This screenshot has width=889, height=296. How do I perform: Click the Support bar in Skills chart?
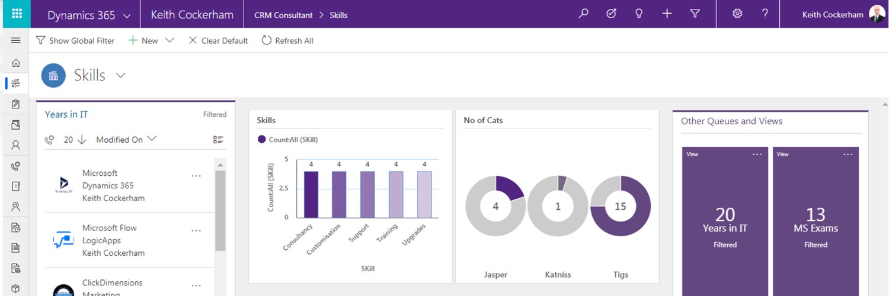click(367, 194)
